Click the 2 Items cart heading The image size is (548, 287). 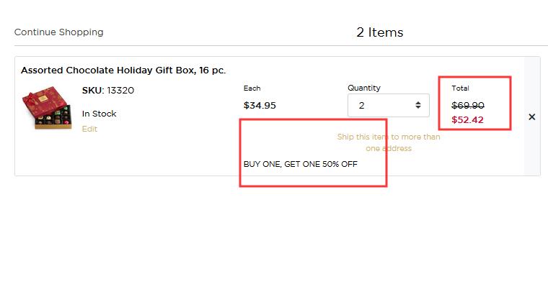379,32
